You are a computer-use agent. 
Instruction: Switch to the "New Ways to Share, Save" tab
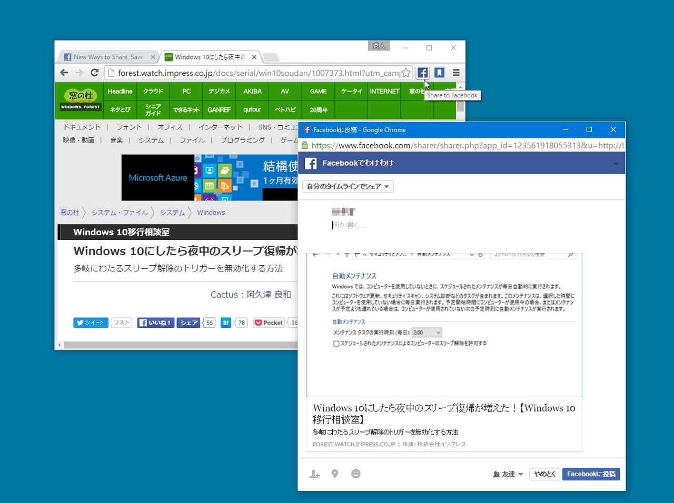click(108, 57)
